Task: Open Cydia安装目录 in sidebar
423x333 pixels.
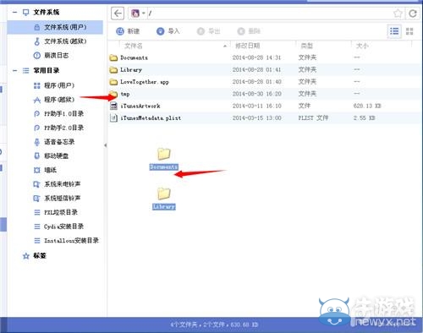Action: [58, 227]
